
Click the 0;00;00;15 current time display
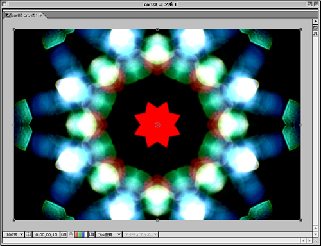(46, 234)
